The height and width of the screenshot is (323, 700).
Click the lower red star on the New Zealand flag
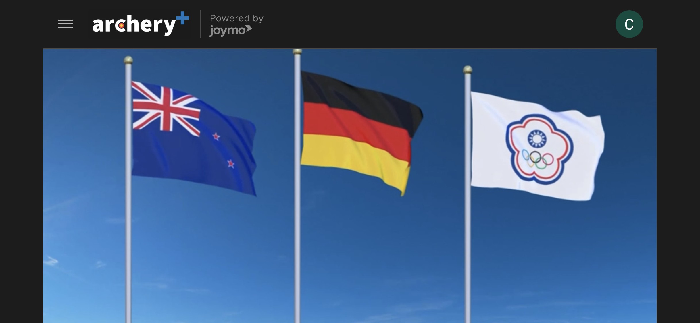click(231, 164)
